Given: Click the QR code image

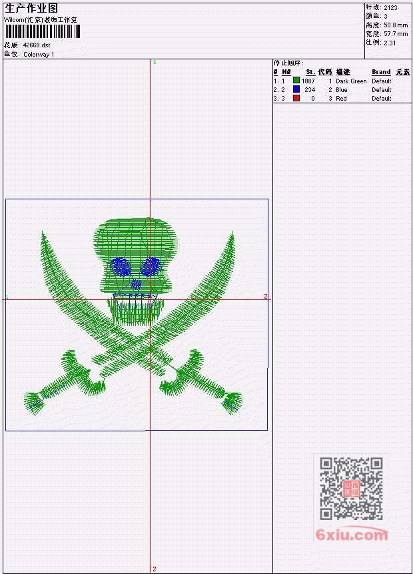Looking at the screenshot, I should coord(351,489).
